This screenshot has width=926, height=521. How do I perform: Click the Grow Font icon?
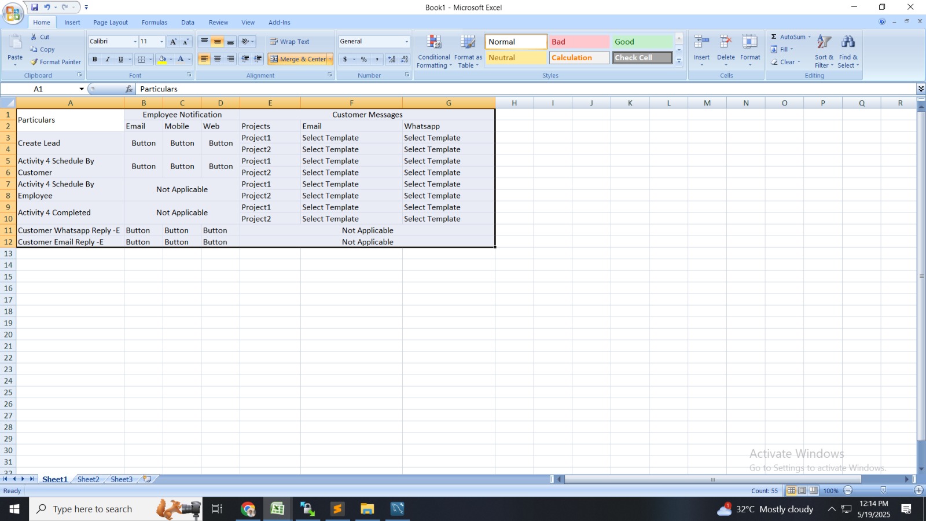tap(172, 42)
